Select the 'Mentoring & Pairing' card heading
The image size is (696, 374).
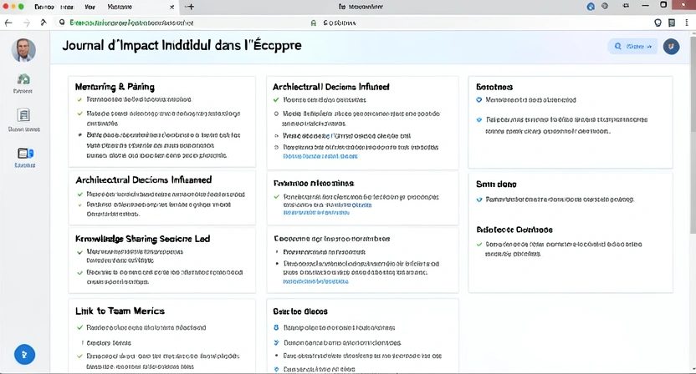115,87
